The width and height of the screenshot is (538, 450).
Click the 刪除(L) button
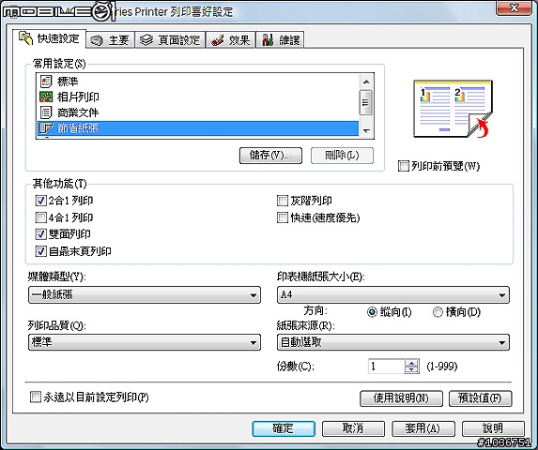click(x=342, y=156)
